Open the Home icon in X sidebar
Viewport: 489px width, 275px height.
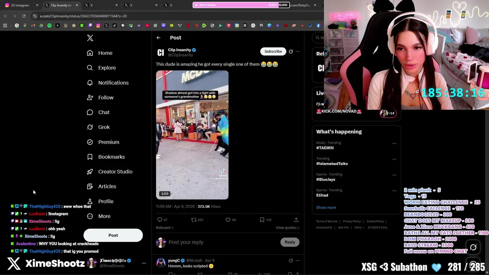click(x=90, y=53)
